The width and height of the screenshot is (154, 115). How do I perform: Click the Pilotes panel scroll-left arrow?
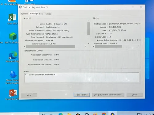[x=94, y=46]
